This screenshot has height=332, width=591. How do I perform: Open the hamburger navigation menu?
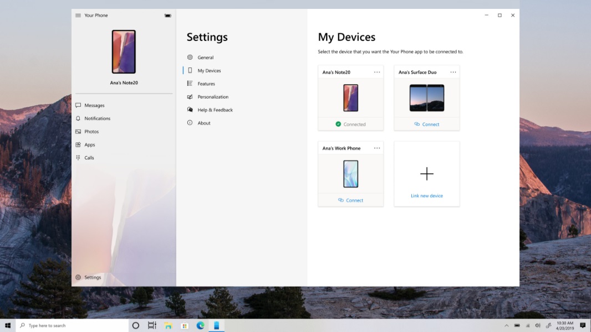(x=78, y=15)
